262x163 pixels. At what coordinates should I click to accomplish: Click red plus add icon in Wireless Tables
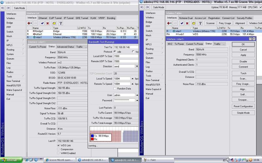[x=169, y=23]
